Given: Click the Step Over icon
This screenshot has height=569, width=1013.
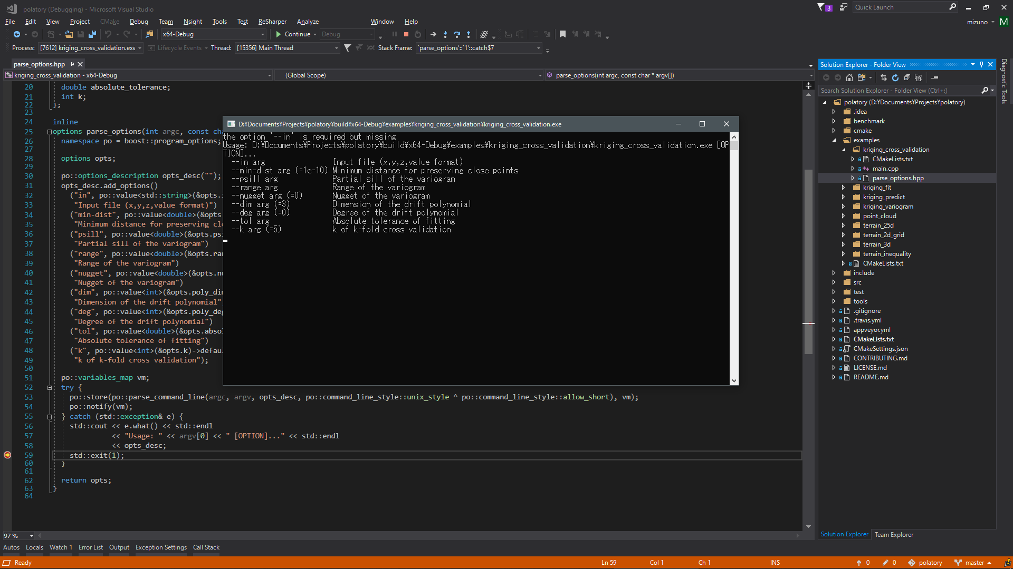Looking at the screenshot, I should [x=457, y=34].
